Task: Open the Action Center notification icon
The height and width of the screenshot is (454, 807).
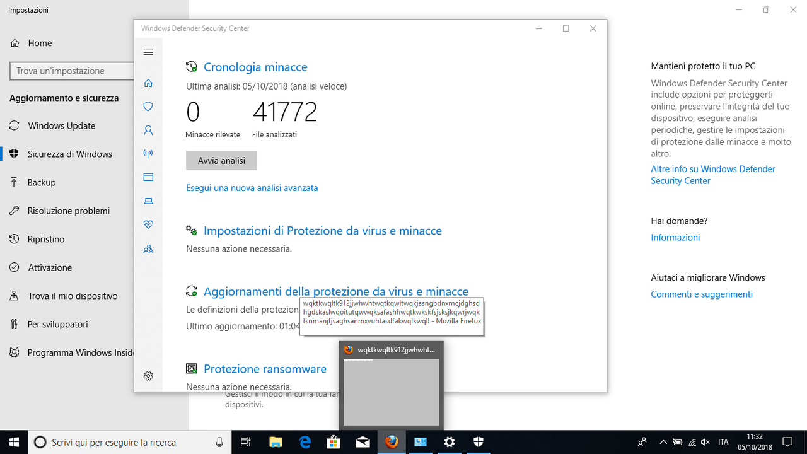Action: click(787, 442)
